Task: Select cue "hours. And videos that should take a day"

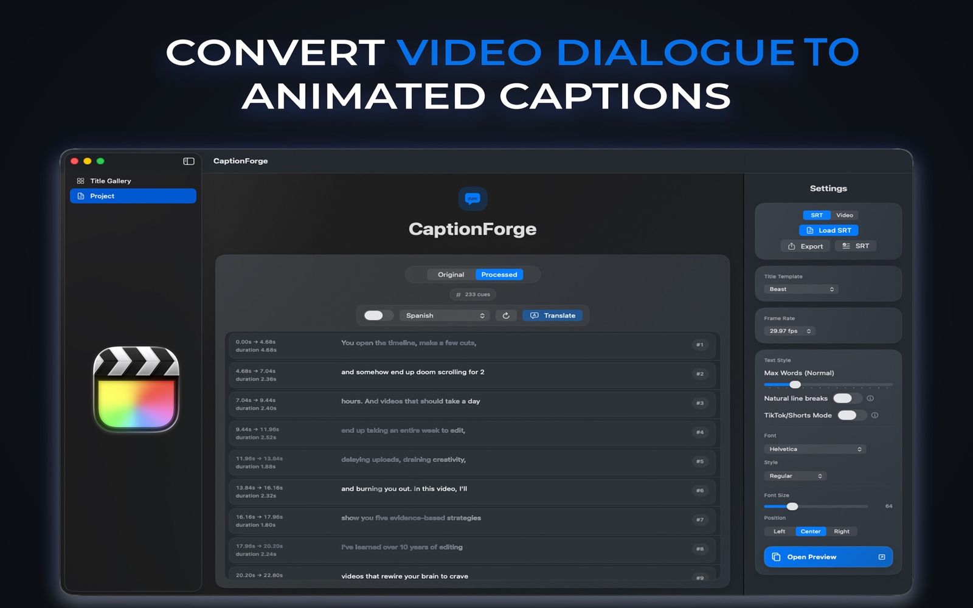Action: click(x=472, y=404)
